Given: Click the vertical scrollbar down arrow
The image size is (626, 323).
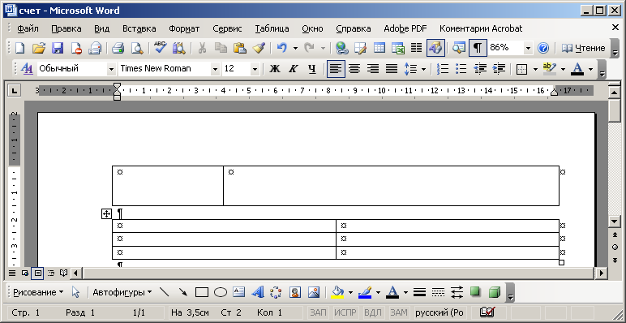Looking at the screenshot, I should pos(615,221).
